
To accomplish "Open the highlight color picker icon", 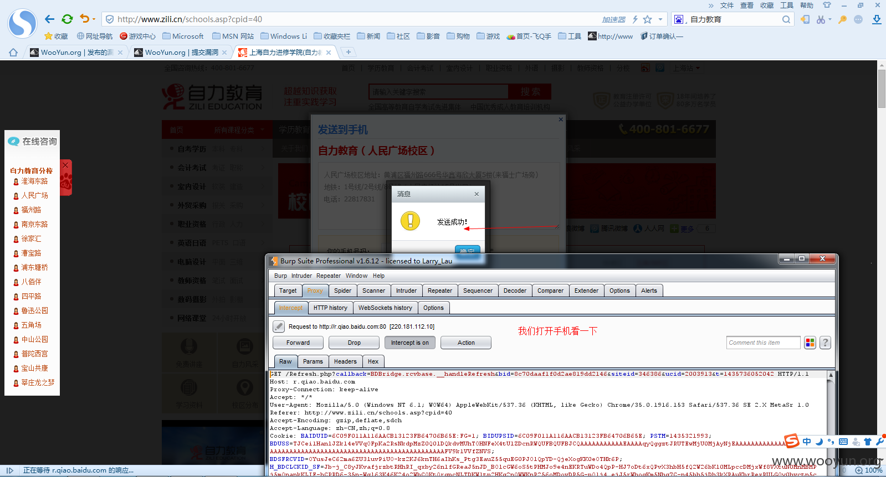I will pyautogui.click(x=810, y=343).
